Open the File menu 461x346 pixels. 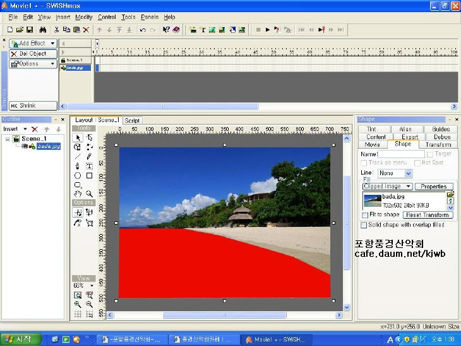13,17
